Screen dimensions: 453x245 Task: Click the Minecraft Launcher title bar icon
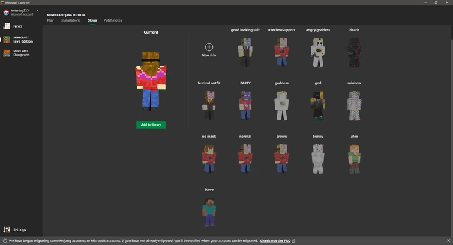[2, 2]
